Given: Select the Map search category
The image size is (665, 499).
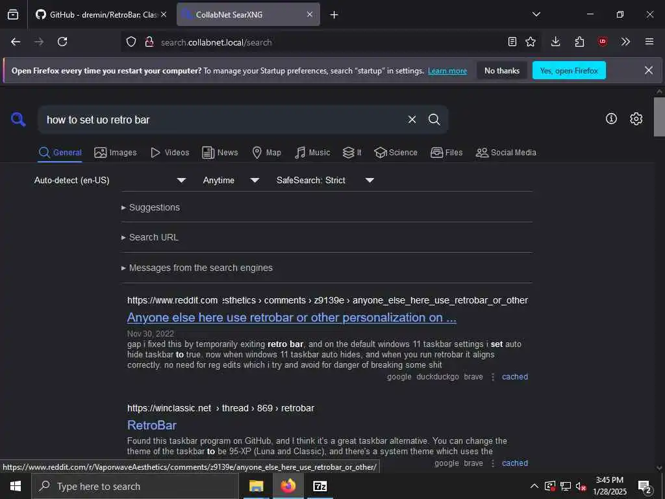Looking at the screenshot, I should [x=266, y=153].
